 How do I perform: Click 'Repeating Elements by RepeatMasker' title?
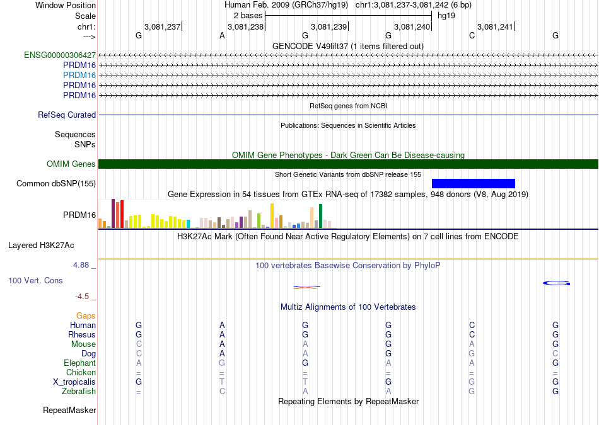(x=348, y=401)
